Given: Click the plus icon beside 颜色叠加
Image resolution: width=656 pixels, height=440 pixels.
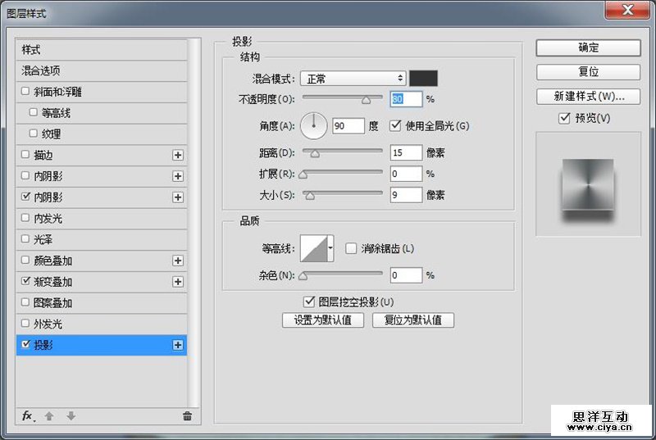Looking at the screenshot, I should [178, 261].
